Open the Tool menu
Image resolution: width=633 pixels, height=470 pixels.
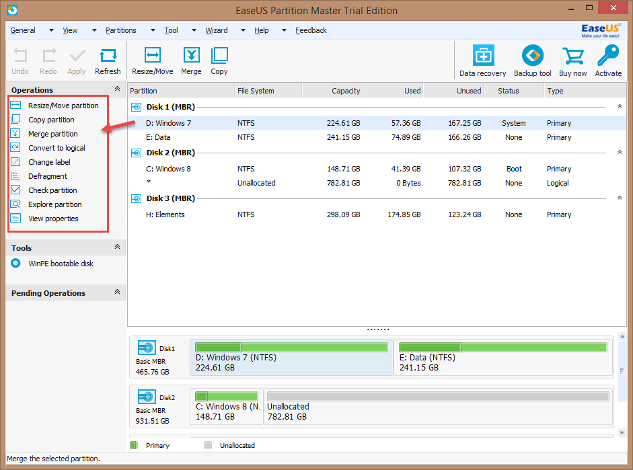[x=171, y=30]
